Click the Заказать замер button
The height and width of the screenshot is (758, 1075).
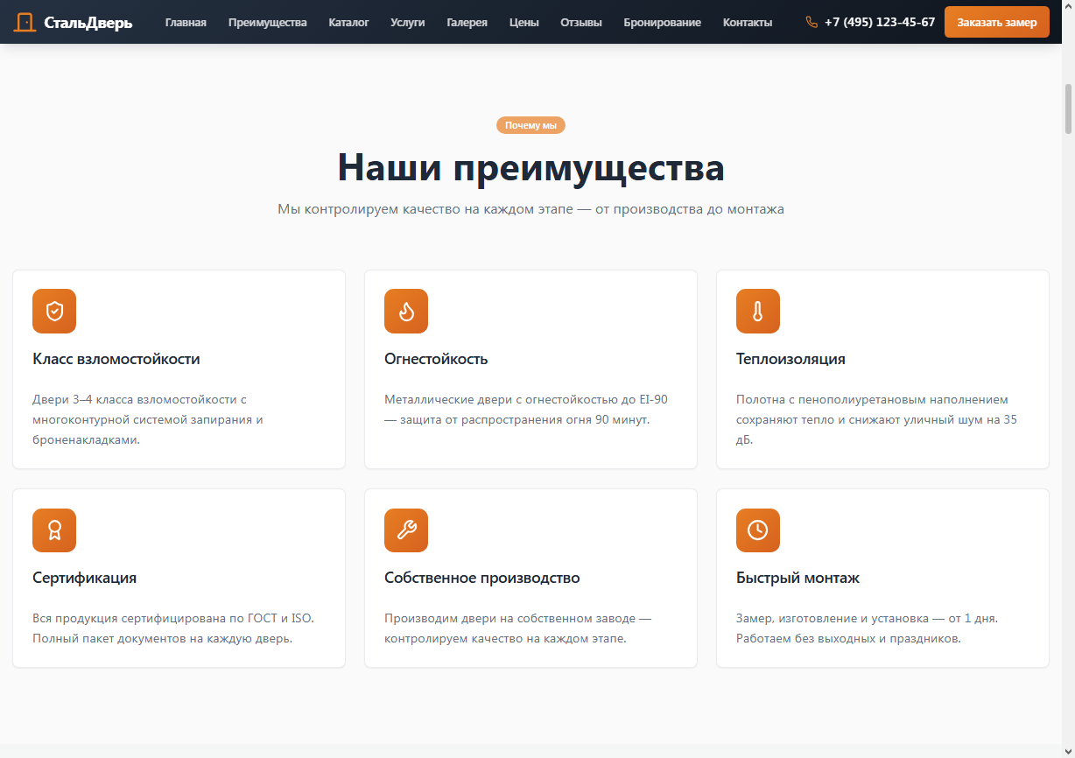click(997, 22)
